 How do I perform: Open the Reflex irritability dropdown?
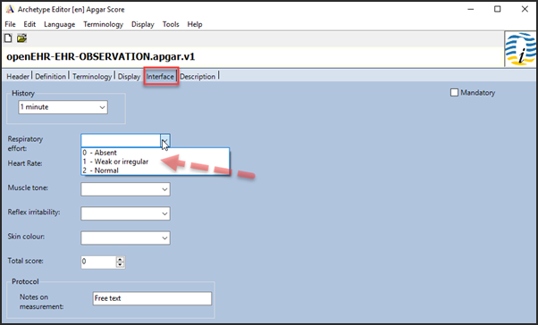126,213
